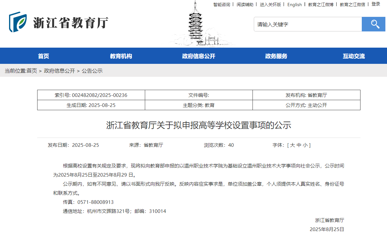
Task: Open the 政府信息公开 navigation menu
Action: [x=199, y=56]
